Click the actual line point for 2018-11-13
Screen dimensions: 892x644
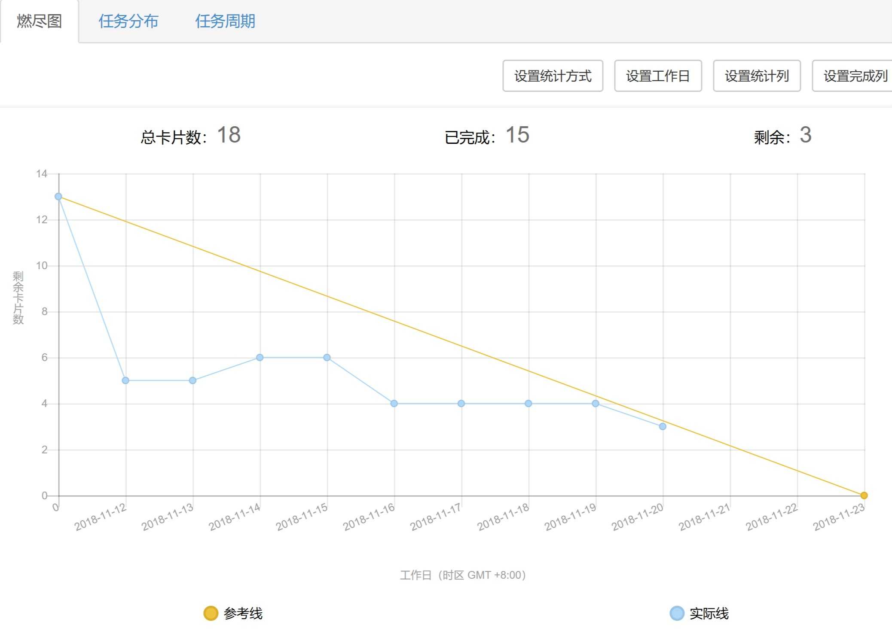(192, 380)
